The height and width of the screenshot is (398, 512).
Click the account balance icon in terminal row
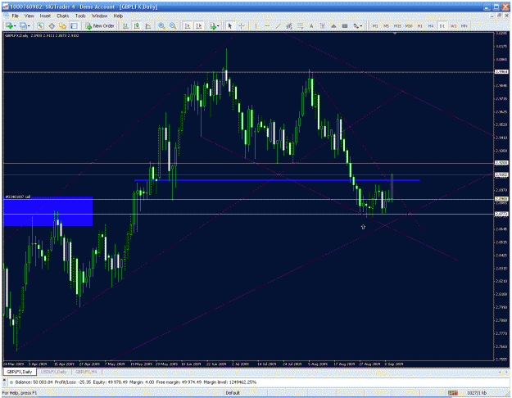(10, 382)
